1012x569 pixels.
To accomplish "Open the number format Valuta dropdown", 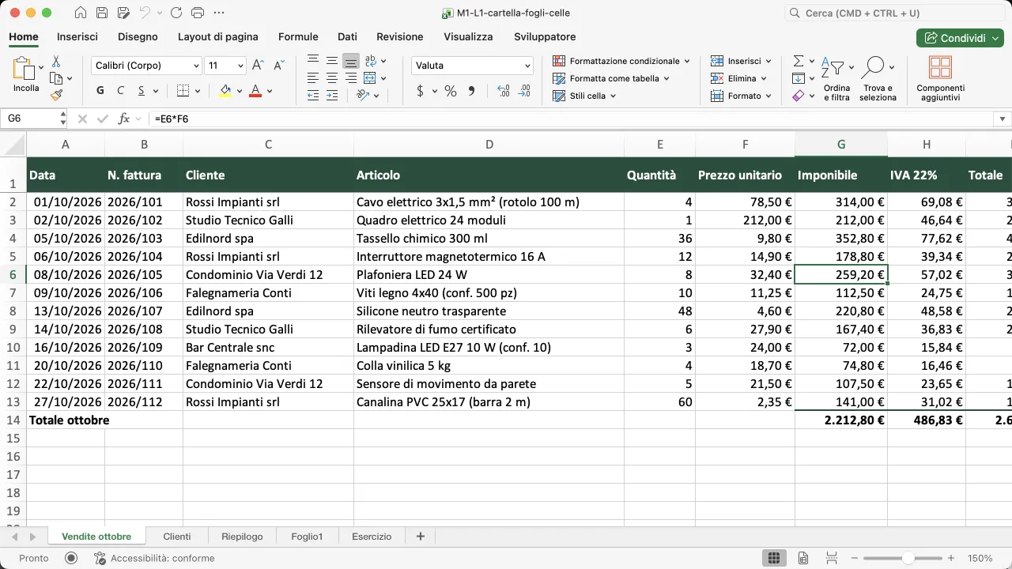I will click(528, 66).
